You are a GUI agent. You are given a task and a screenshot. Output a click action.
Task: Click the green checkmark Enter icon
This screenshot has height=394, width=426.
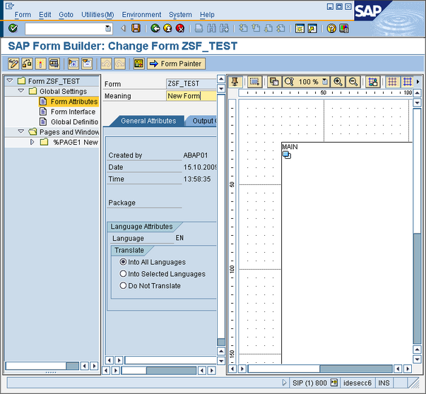13,28
